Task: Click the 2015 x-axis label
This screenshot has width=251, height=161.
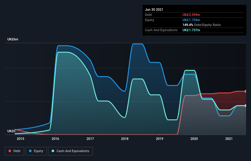Action: click(x=20, y=139)
